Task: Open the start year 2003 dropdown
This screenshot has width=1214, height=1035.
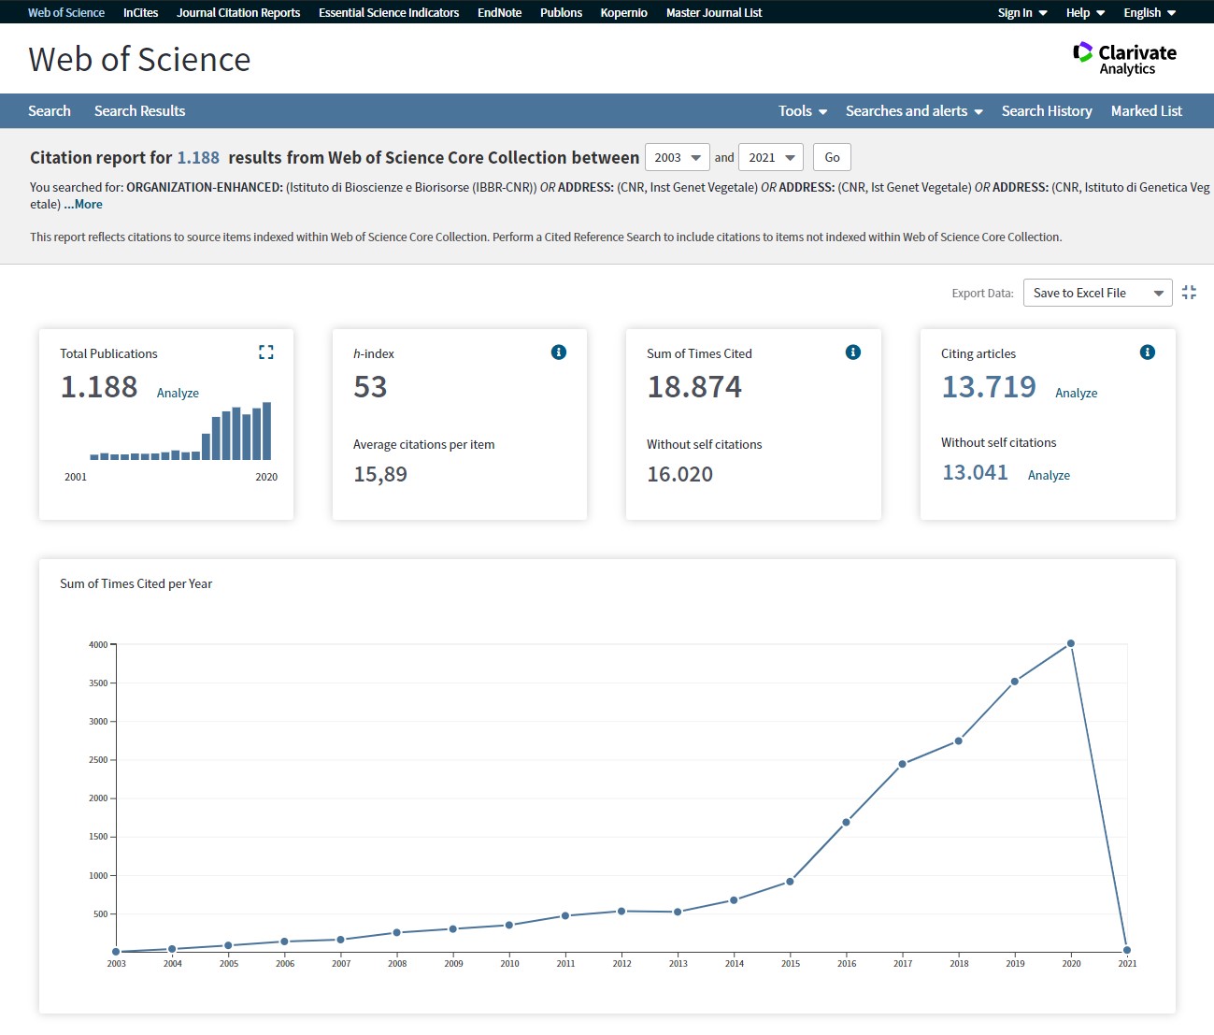Action: 678,157
